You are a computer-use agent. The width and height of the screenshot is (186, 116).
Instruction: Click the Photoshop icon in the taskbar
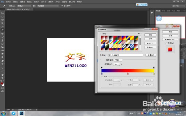point(21,114)
